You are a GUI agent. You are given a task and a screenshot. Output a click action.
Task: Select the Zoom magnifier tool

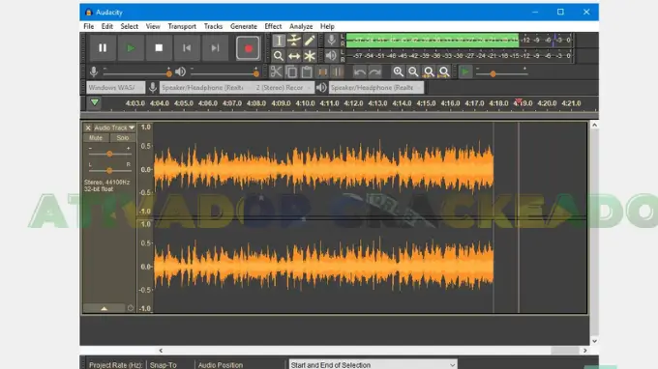point(279,56)
